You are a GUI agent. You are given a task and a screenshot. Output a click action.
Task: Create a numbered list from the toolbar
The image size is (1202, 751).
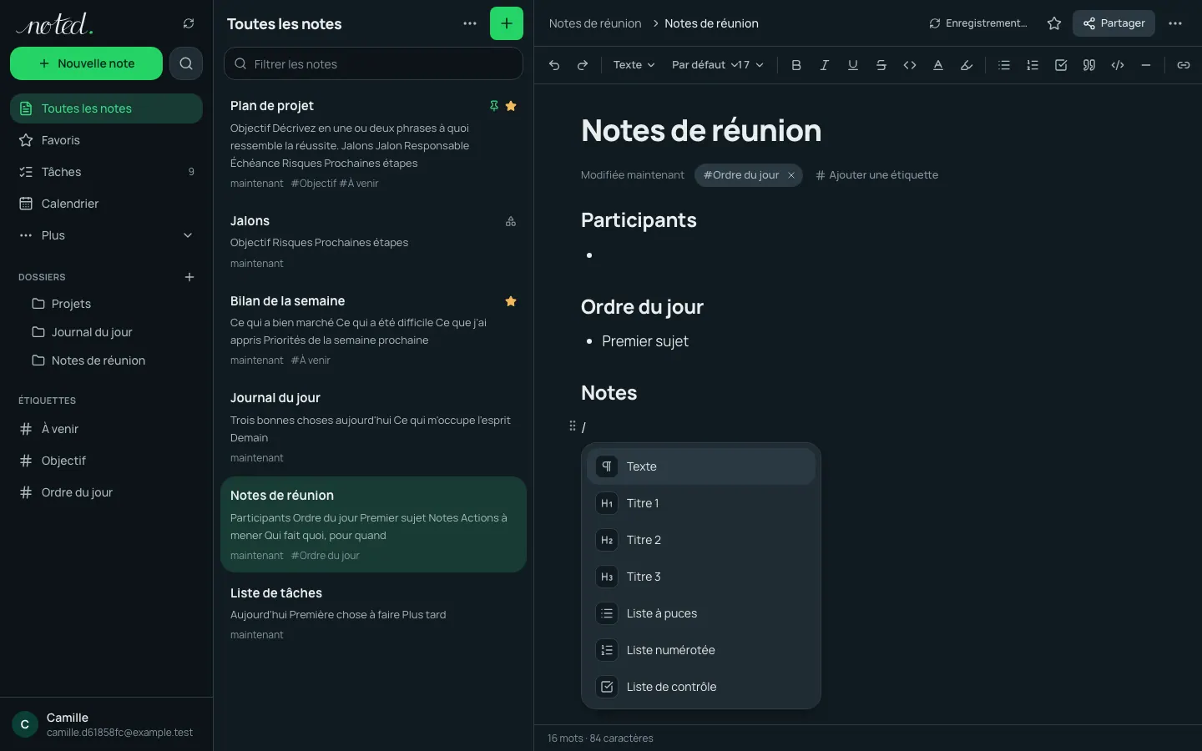(1033, 65)
